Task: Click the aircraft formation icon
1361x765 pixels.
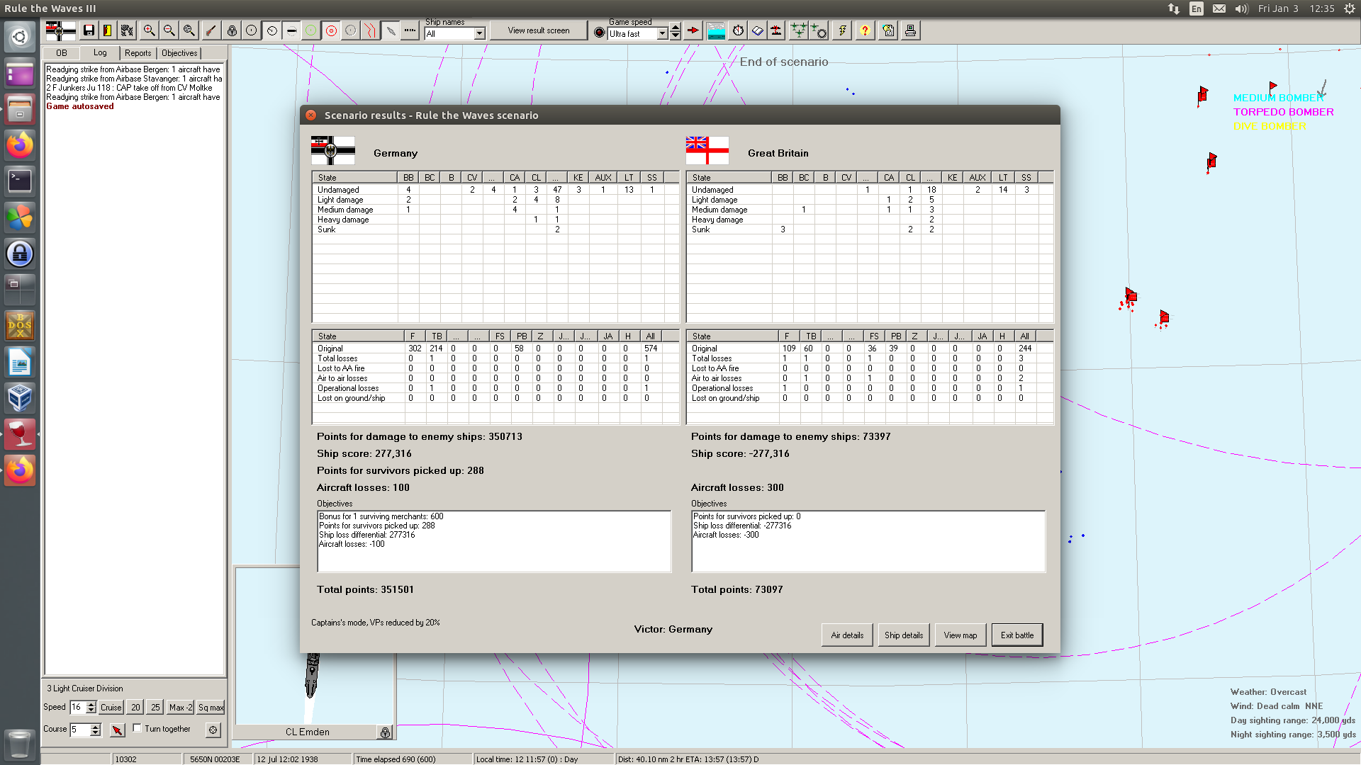Action: [x=798, y=30]
